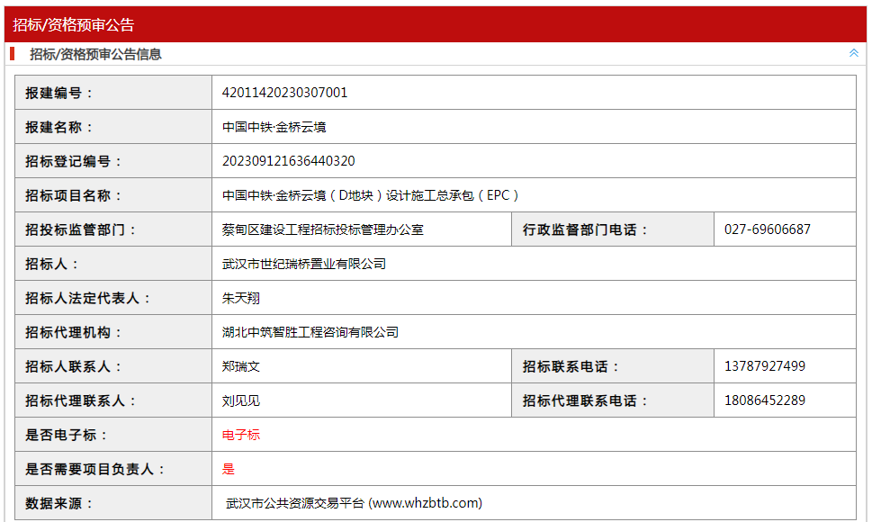872x522 pixels.
Task: Select the 招投标监管部门 label
Action: tap(81, 230)
